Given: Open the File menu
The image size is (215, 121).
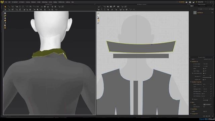Looking at the screenshot, I should coord(6,2).
